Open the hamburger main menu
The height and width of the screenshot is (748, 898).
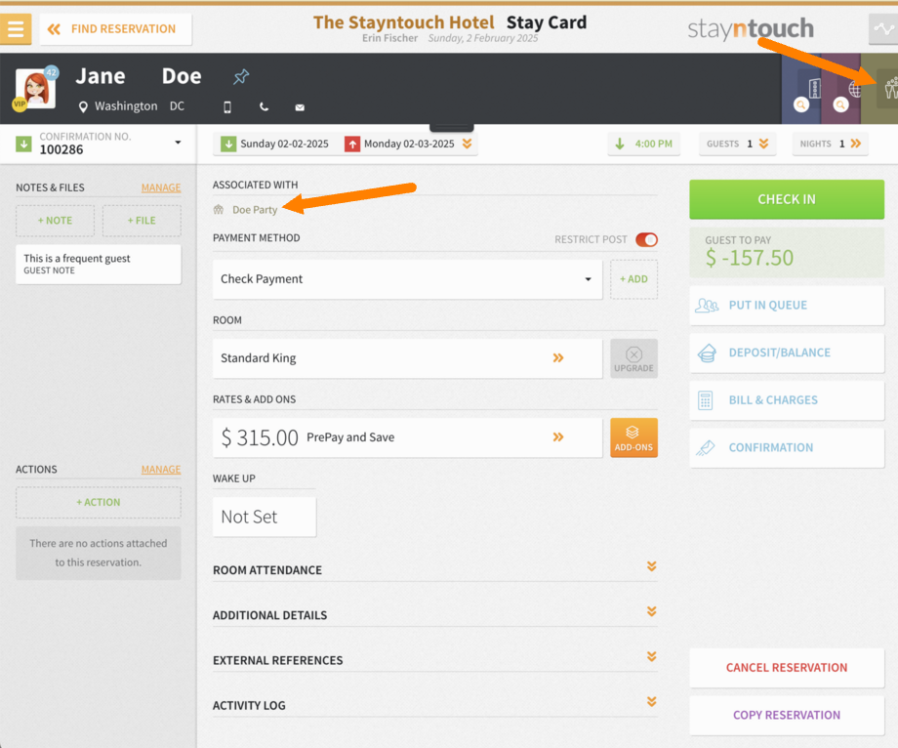point(16,28)
